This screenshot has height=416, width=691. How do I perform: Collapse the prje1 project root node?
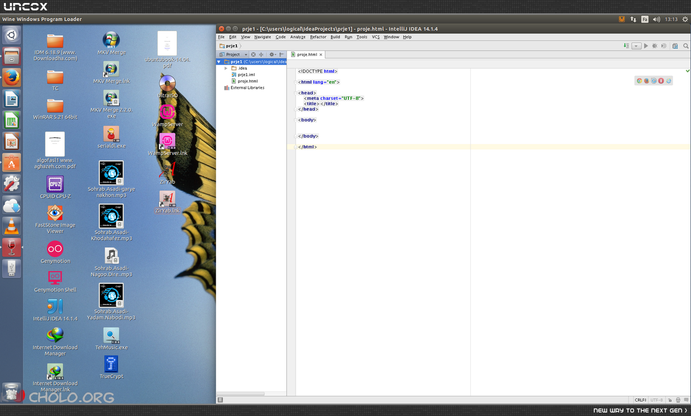[x=219, y=62]
